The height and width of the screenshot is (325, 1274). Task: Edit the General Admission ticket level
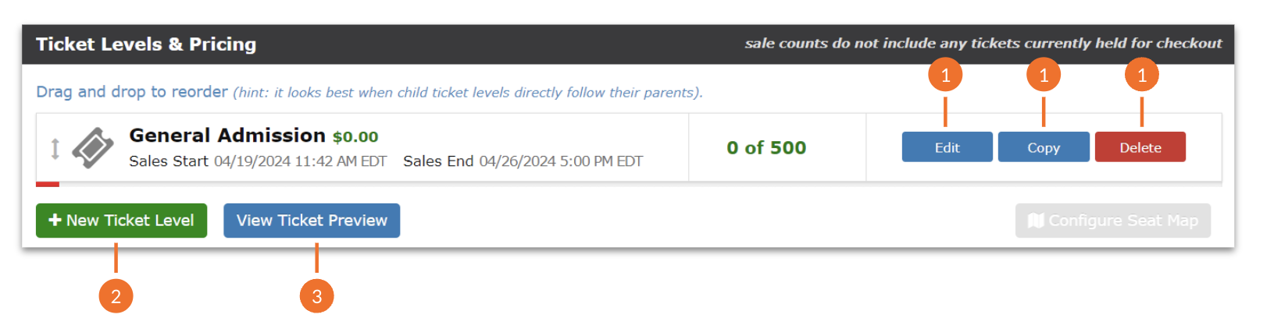click(947, 147)
